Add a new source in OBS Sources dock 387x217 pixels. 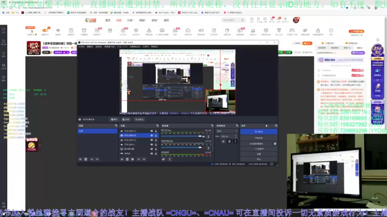pyautogui.click(x=122, y=159)
